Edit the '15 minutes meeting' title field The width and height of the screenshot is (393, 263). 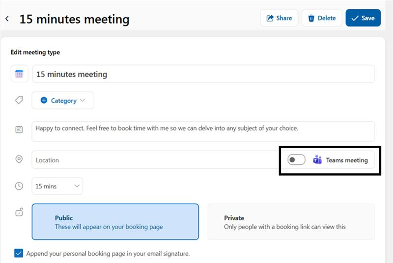tap(203, 74)
